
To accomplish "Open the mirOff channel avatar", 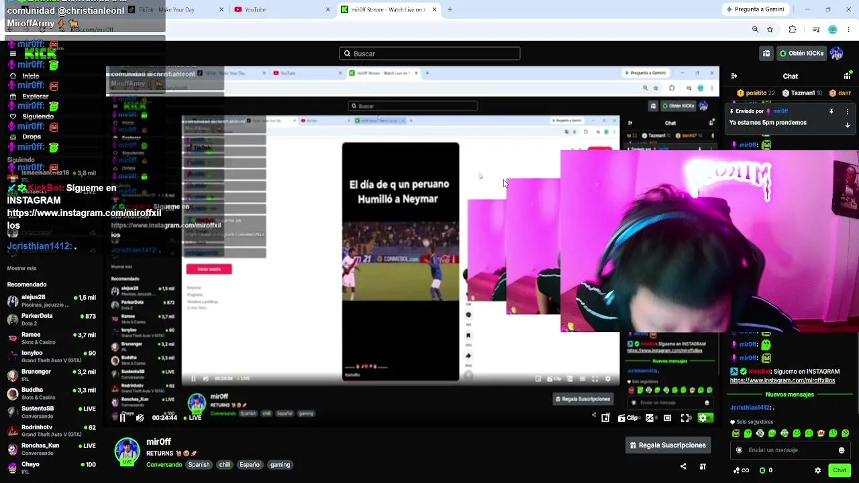I will [127, 451].
